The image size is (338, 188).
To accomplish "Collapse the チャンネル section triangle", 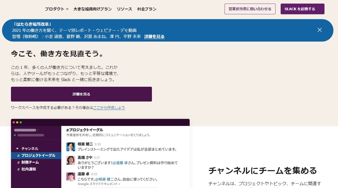I will coord(17,148).
